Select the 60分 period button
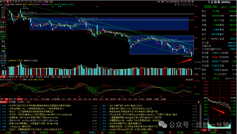This screenshot has width=237, height=134. [x=40, y=2]
